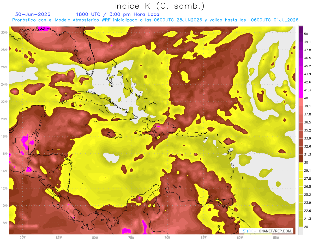Image resolution: width=313 pixels, height=241 pixels.
Task: Click the "60W" longitude axis label
Action: 240,238
